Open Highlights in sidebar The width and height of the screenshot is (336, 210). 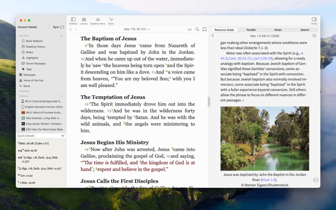(x=32, y=58)
